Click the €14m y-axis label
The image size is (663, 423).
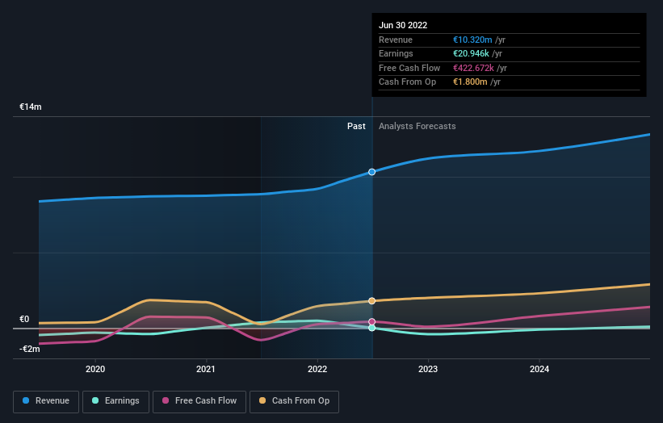tap(31, 107)
